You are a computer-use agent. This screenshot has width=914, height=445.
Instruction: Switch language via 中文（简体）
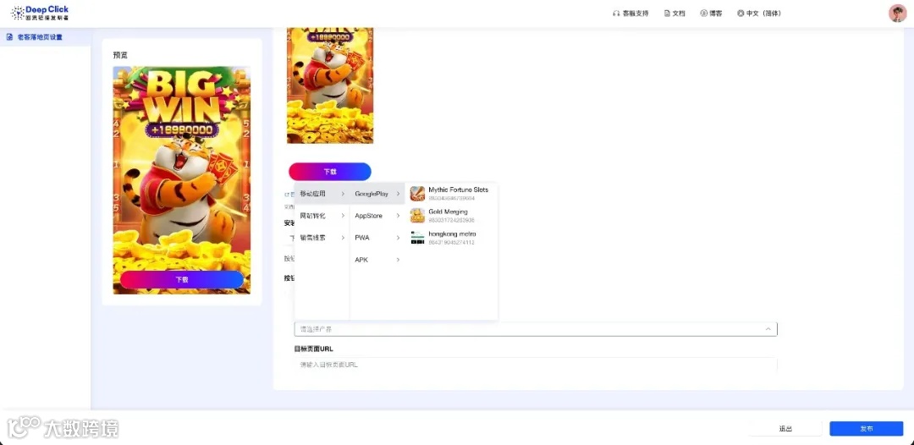[759, 14]
